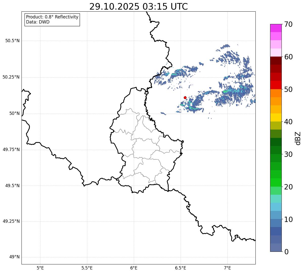Click the red station marker dot
Image resolution: width=304 pixels, height=273 pixels.
click(x=185, y=97)
